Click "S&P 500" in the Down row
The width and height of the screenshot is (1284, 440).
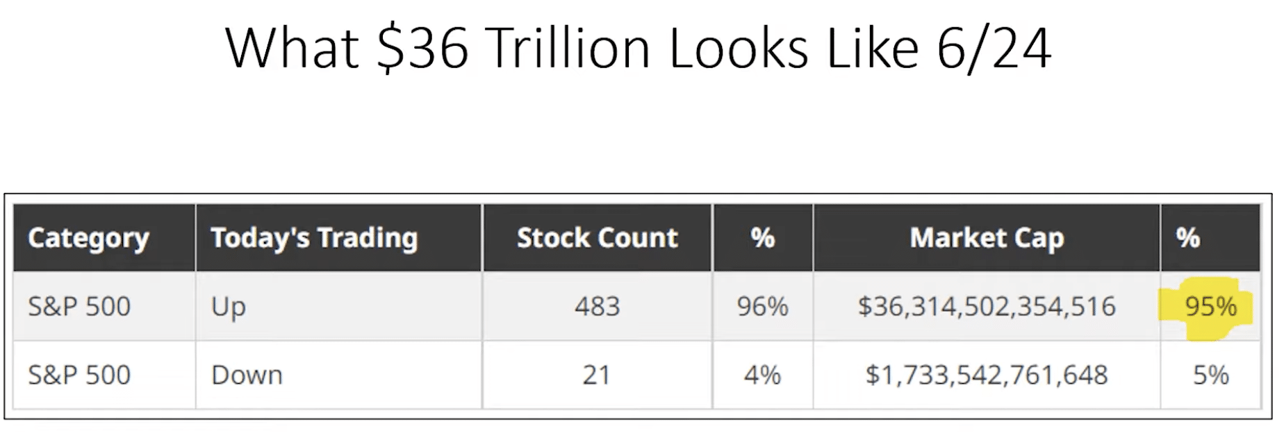(79, 375)
